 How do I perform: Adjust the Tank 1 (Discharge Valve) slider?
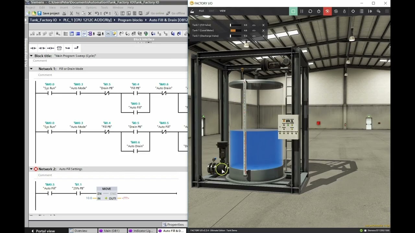tap(236, 36)
